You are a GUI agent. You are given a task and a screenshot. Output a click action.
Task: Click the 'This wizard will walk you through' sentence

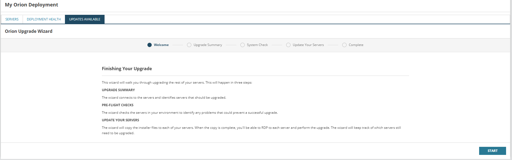[177, 83]
